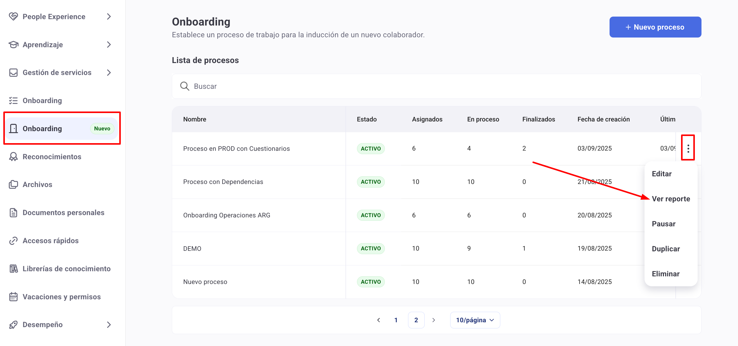Expand the People Experience submenu chevron
This screenshot has height=346, width=738.
pos(109,17)
